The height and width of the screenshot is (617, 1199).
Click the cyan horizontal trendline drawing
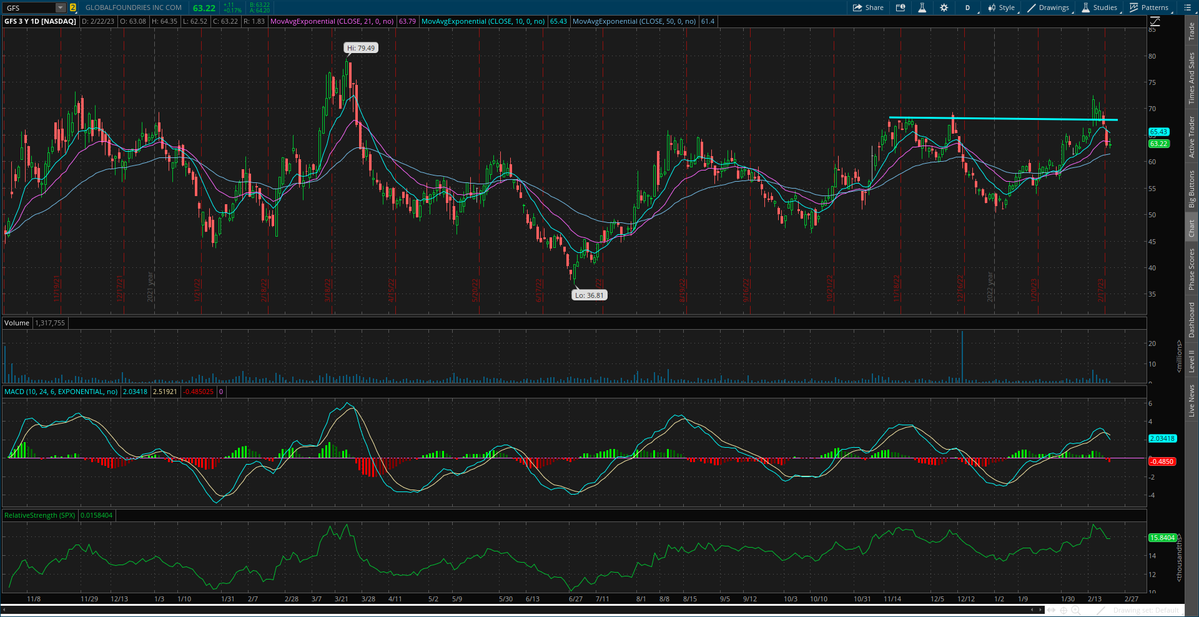[1003, 119]
